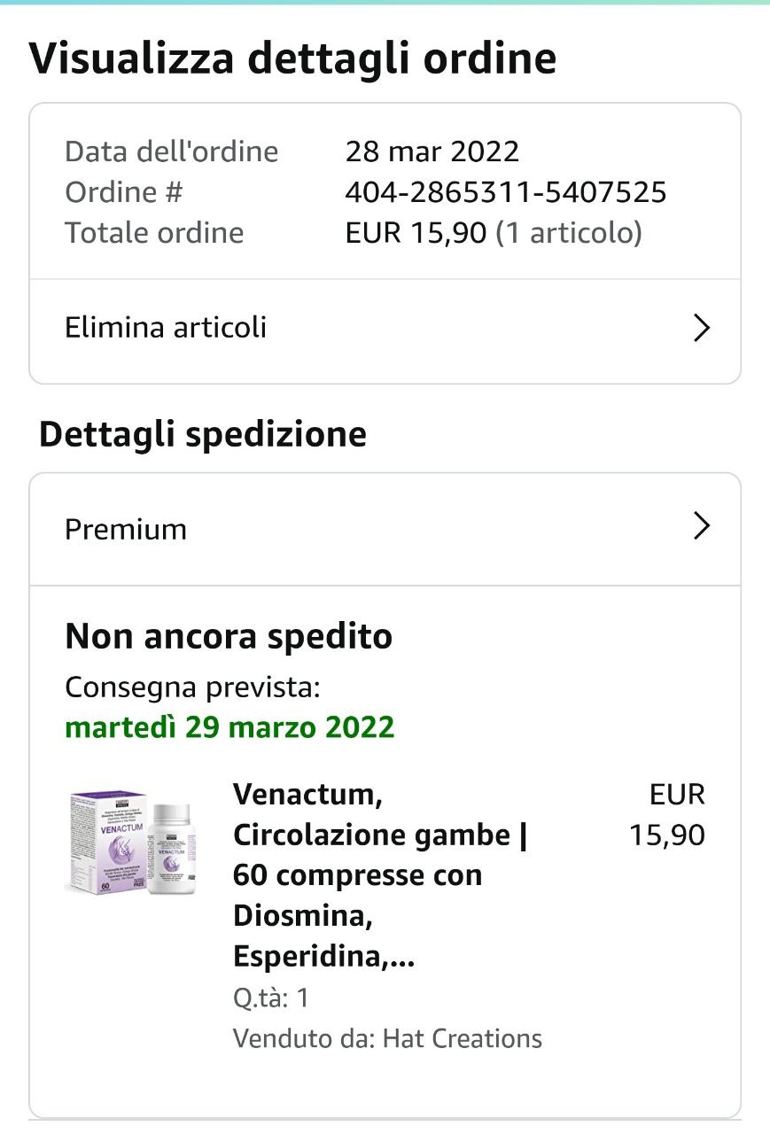Viewport: 770px width, 1134px height.
Task: Tap the order total with 1 articolo
Action: 493,233
